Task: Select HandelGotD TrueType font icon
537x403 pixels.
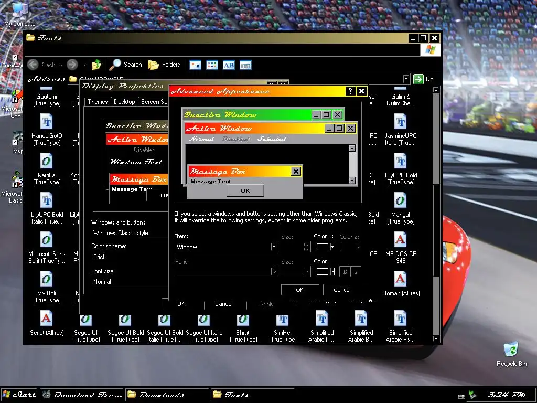Action: tap(47, 130)
